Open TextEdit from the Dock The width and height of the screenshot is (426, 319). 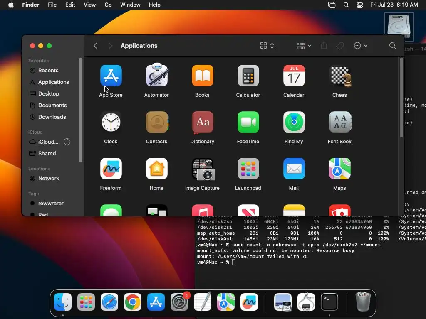point(203,302)
